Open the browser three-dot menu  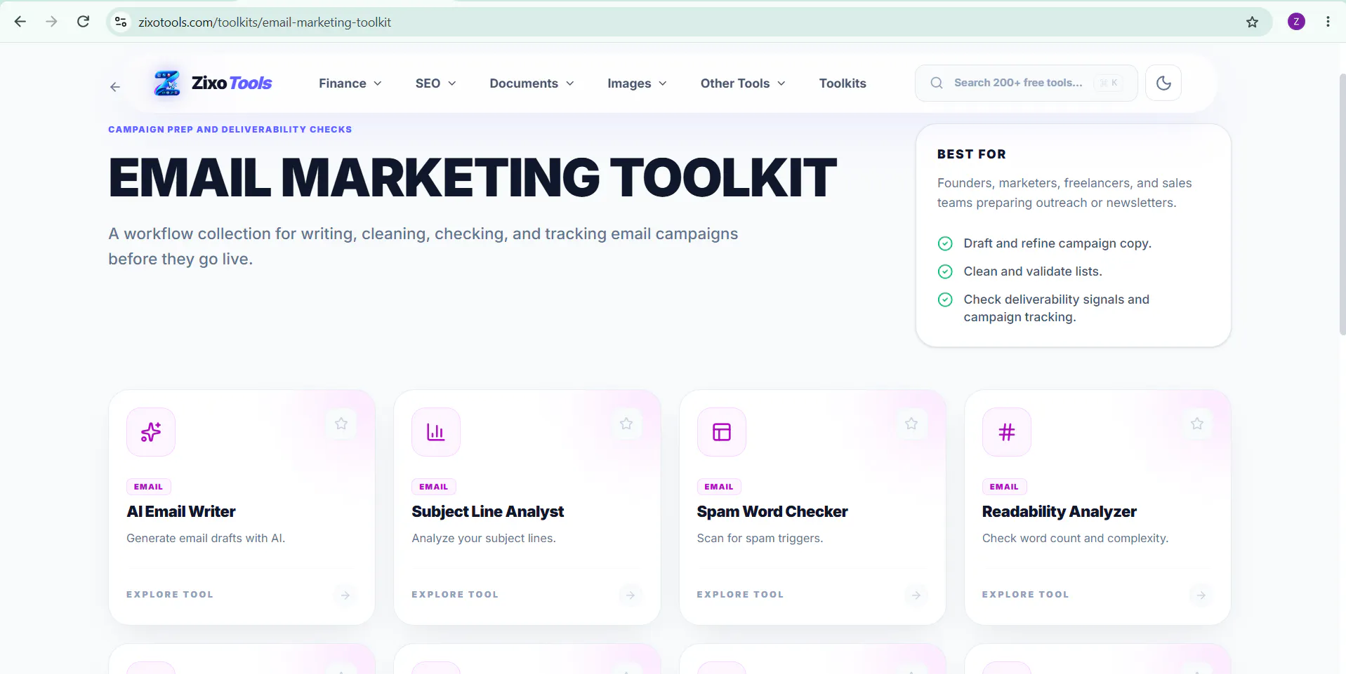pyautogui.click(x=1328, y=22)
